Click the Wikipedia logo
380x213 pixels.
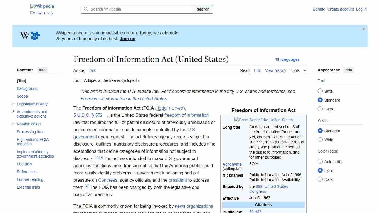point(42,6)
